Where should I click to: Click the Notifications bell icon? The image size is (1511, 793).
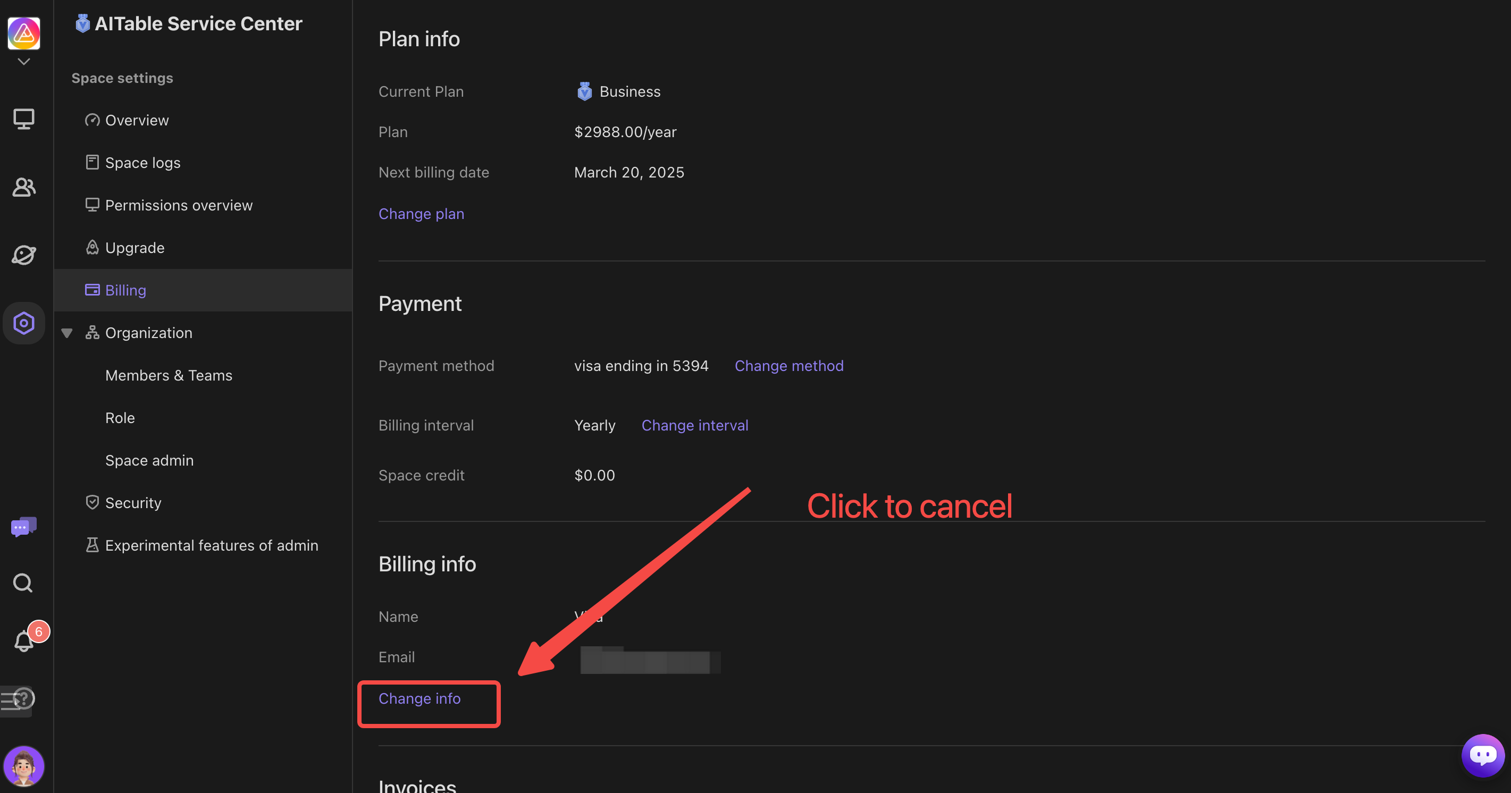[x=24, y=639]
